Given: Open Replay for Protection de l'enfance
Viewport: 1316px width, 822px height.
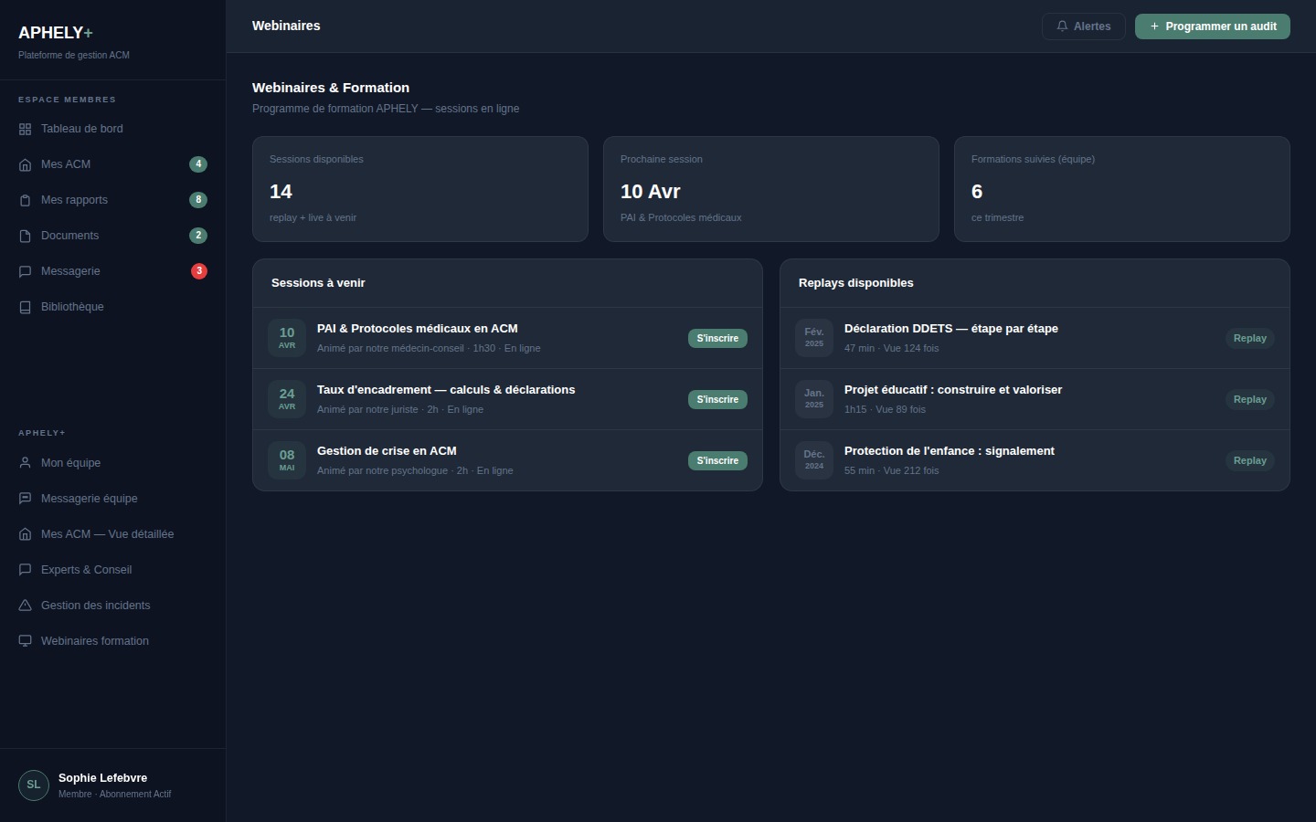Looking at the screenshot, I should coord(1249,460).
